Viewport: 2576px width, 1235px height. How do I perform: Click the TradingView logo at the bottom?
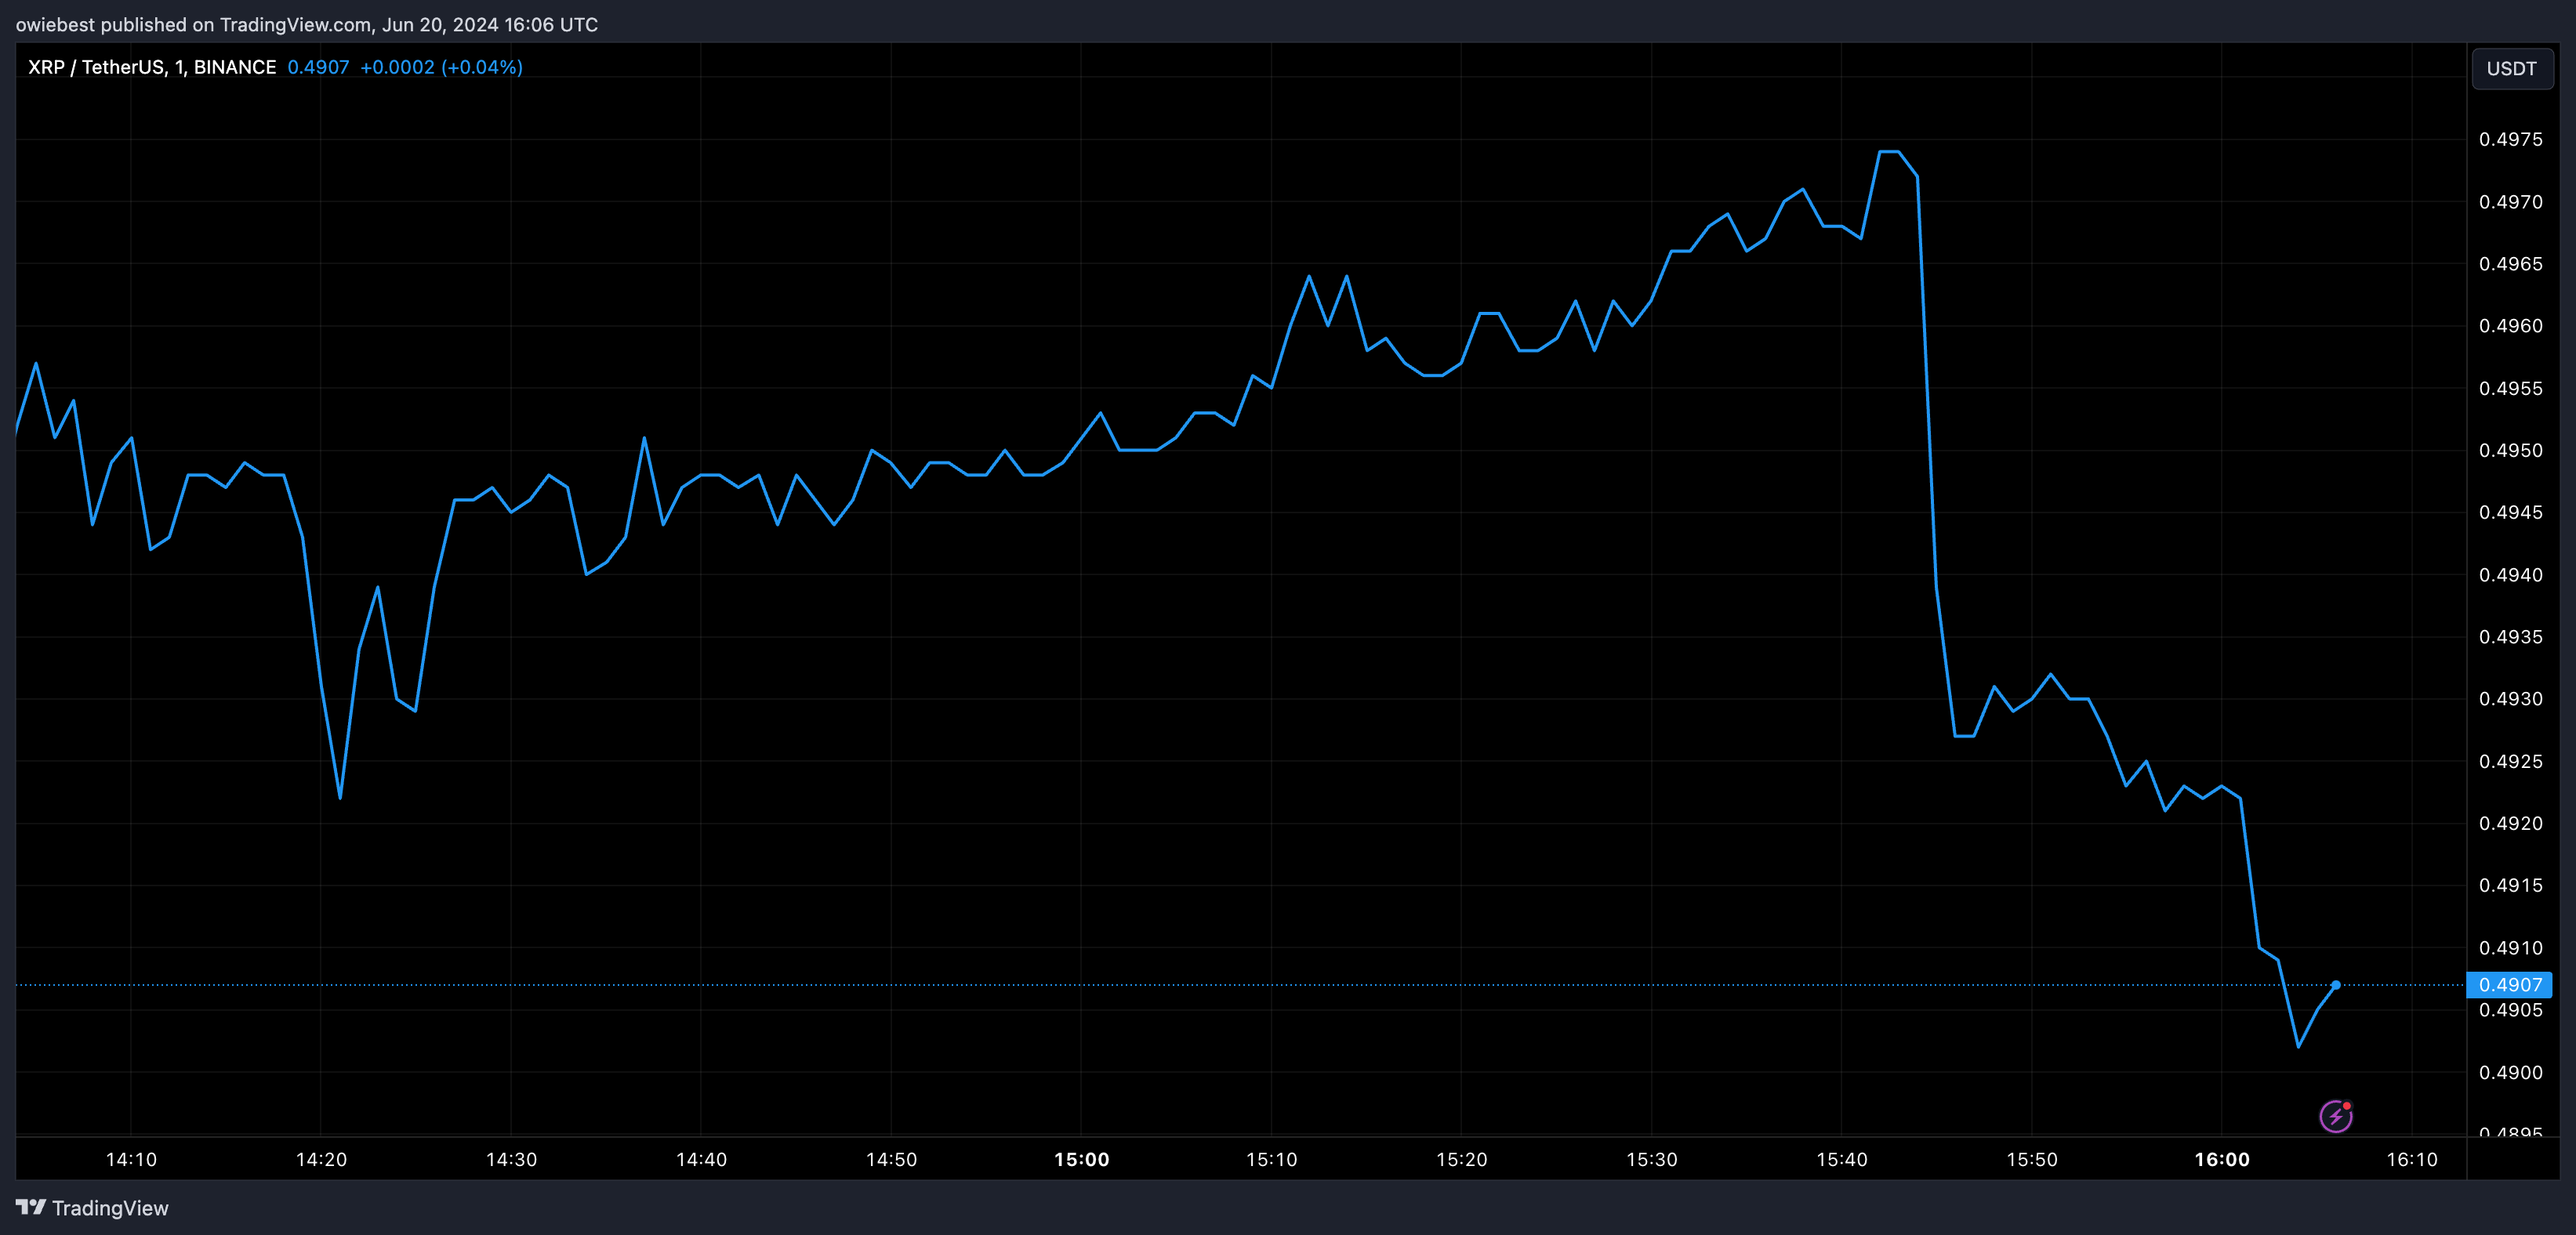coord(92,1208)
